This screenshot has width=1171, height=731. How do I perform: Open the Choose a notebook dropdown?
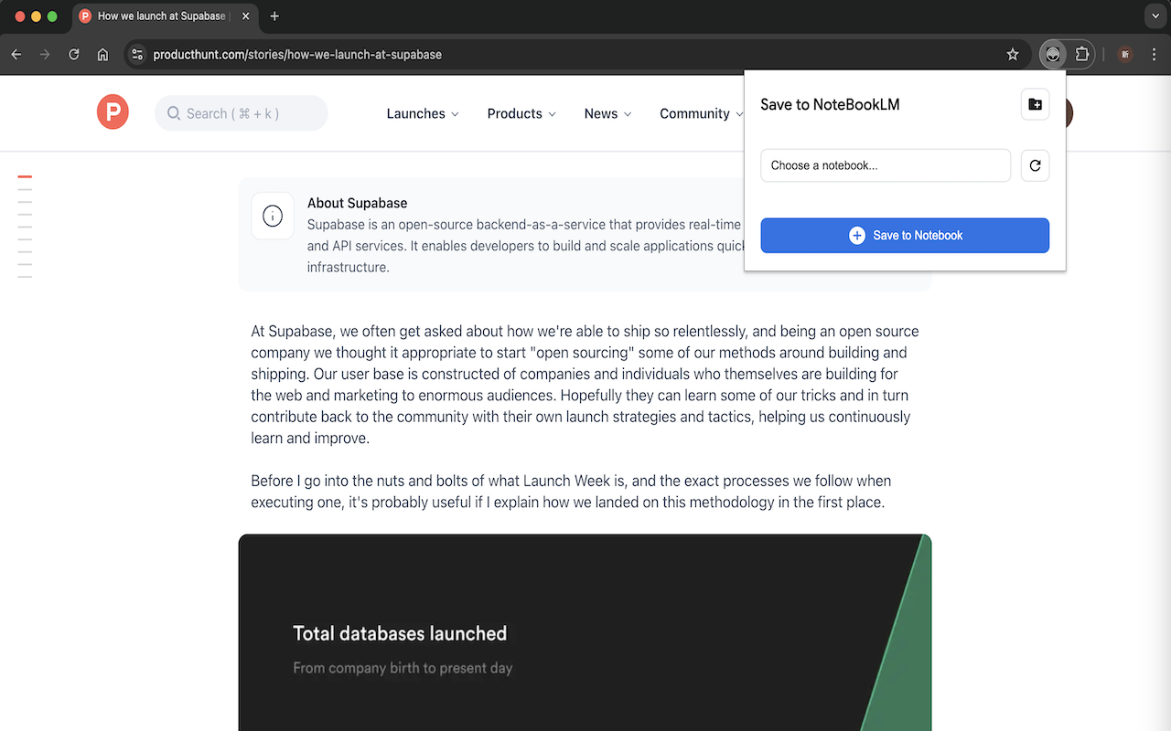(885, 165)
